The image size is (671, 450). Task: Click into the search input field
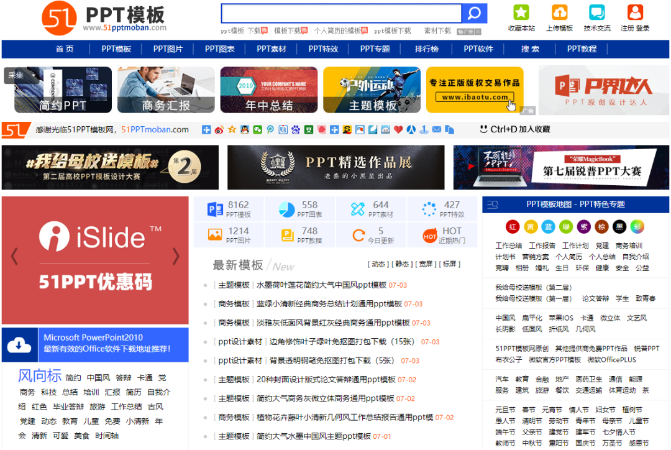pyautogui.click(x=342, y=13)
